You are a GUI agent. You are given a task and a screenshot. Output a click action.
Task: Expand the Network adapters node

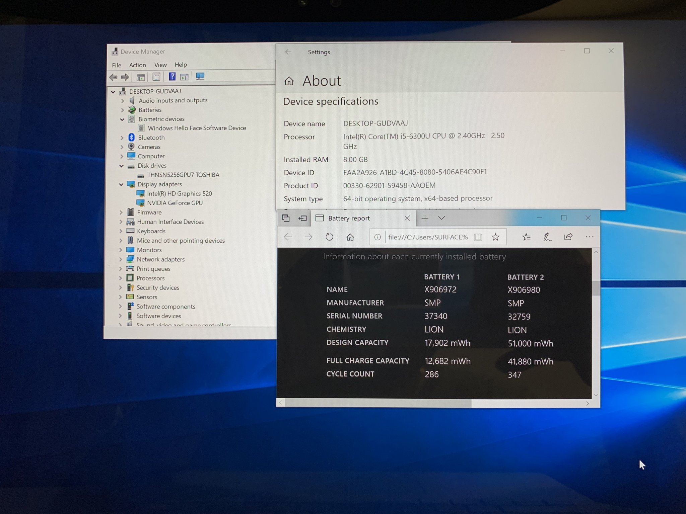click(121, 259)
